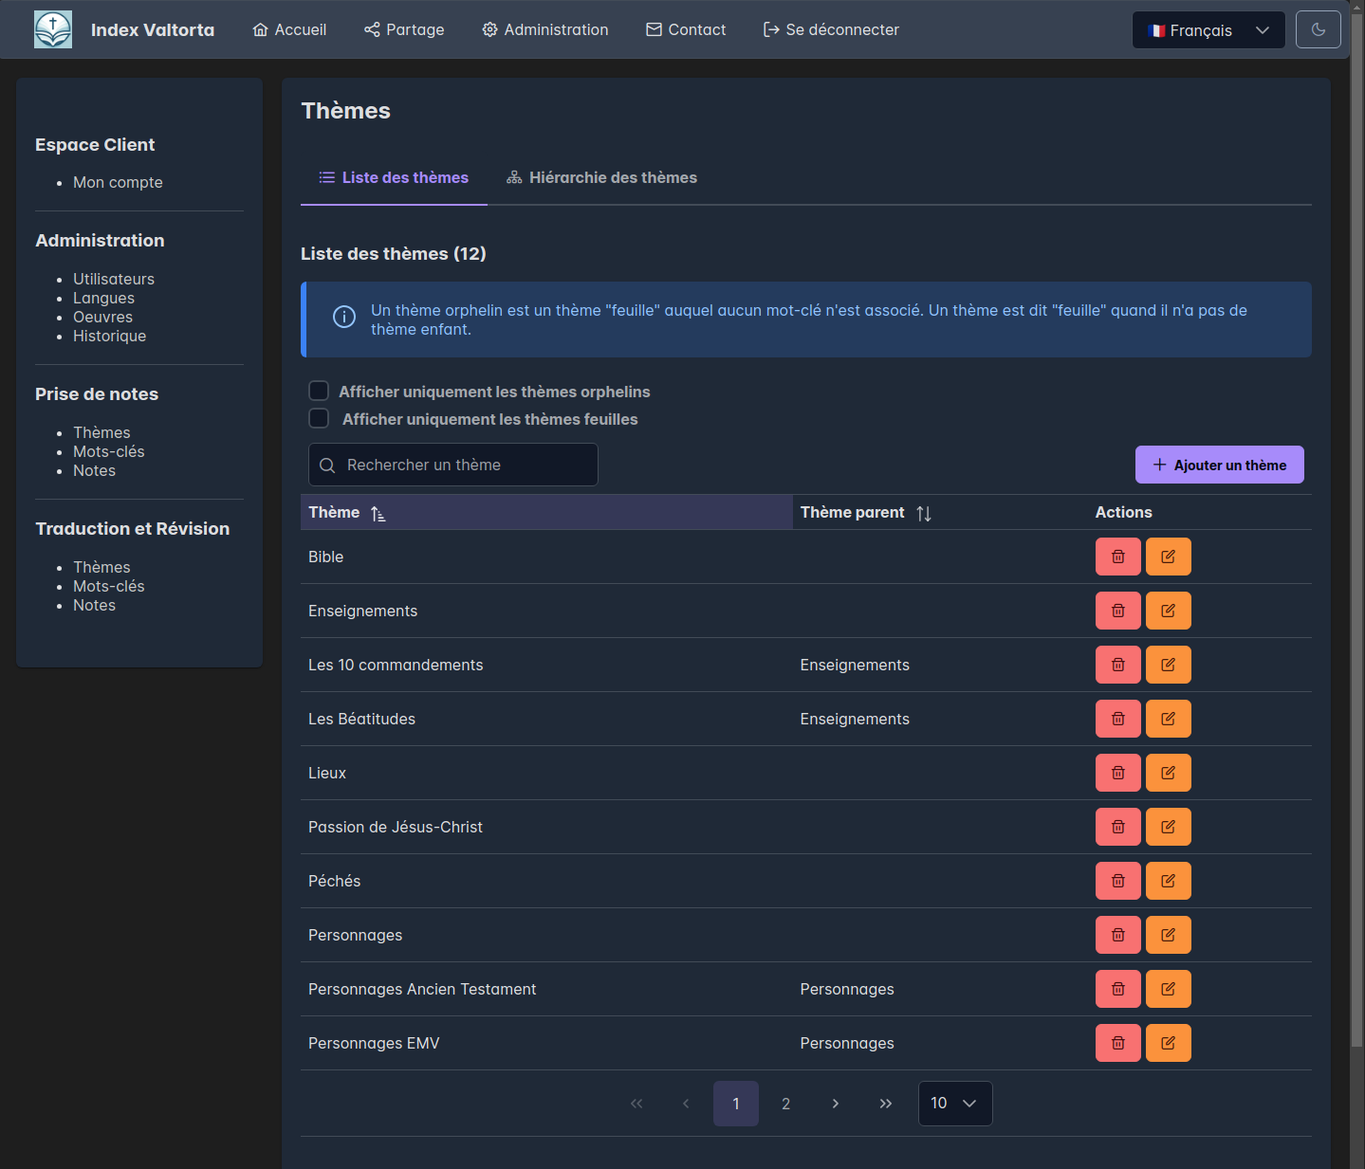Check 'Afficher uniquement les thèmes feuilles'
This screenshot has height=1169, width=1365.
[x=319, y=418]
